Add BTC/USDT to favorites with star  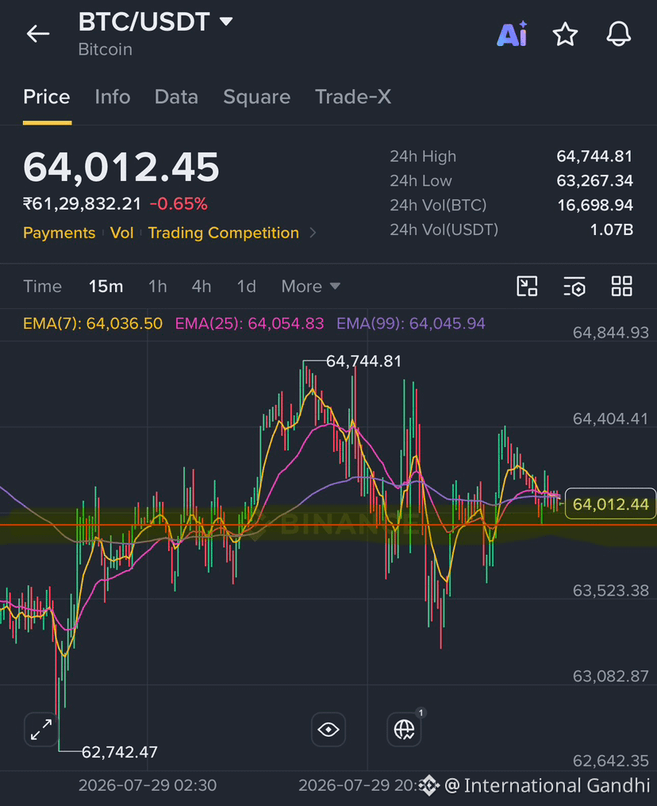click(x=565, y=34)
